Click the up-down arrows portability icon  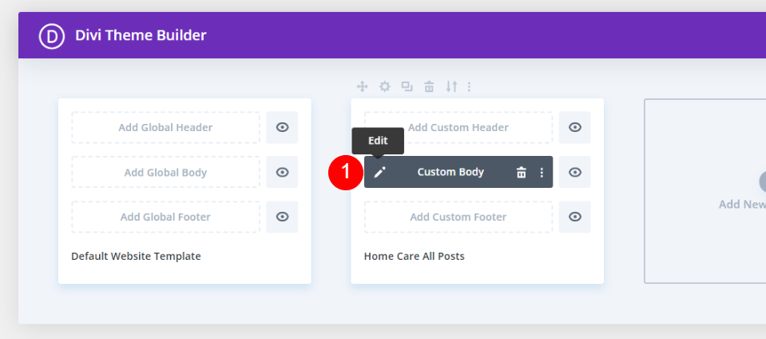tap(451, 86)
